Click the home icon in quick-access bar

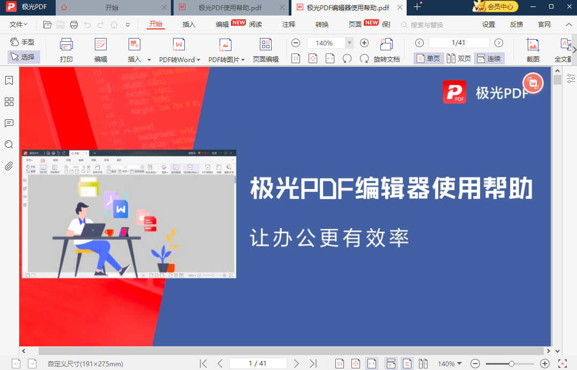pyautogui.click(x=114, y=25)
